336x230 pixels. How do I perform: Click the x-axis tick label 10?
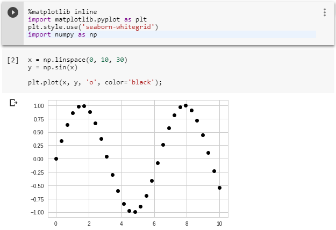[219, 224]
